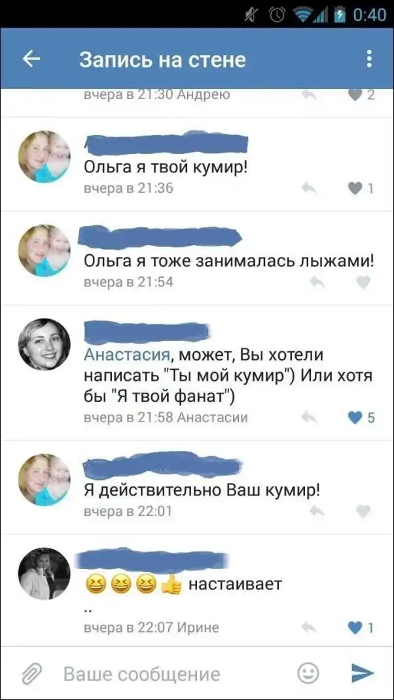Open the emoji picker smiley icon
Image resolution: width=394 pixels, height=700 pixels.
308,673
